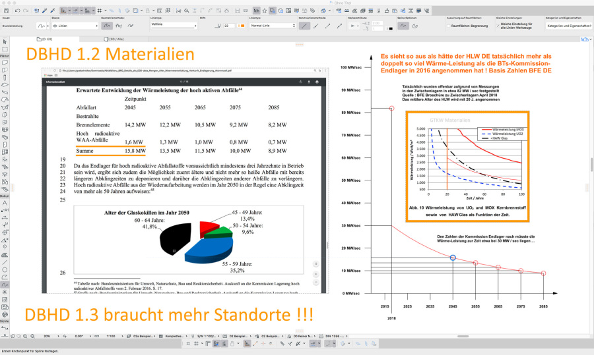Click the 1:100 scale button in status bar
Screen dimensions: 594x355
tap(112, 335)
